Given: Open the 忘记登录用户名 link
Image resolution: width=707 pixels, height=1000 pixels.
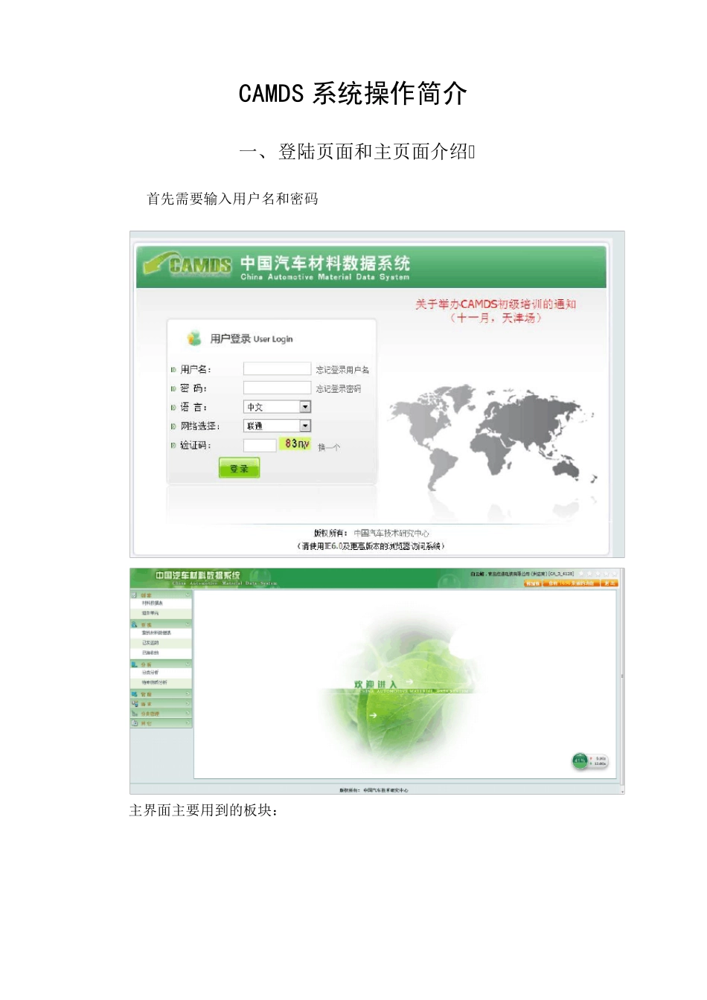Looking at the screenshot, I should click(342, 369).
